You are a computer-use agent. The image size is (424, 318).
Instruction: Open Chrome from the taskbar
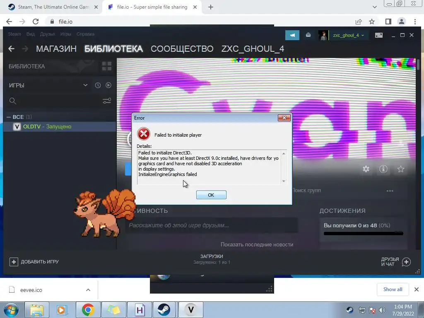pos(88,310)
